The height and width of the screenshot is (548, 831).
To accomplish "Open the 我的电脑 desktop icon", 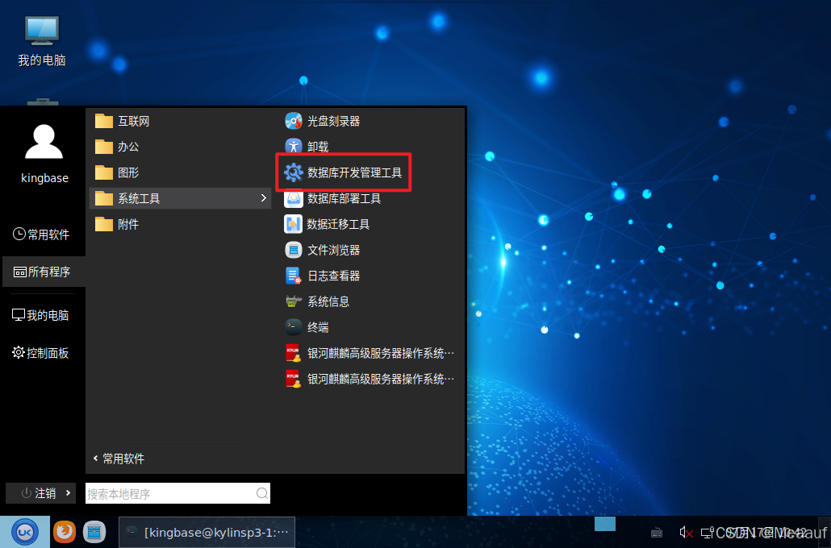I will [x=42, y=41].
